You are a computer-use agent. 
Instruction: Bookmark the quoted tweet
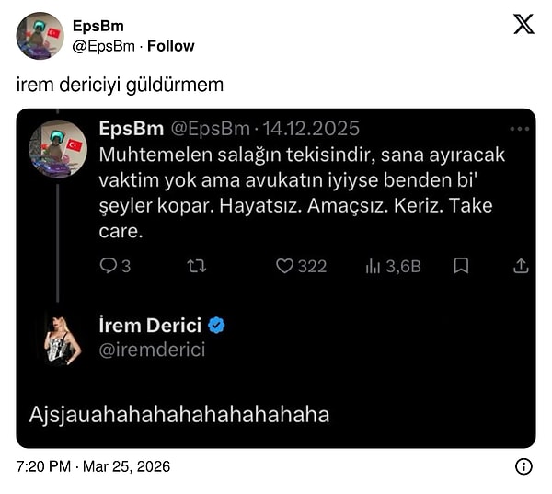pyautogui.click(x=462, y=266)
